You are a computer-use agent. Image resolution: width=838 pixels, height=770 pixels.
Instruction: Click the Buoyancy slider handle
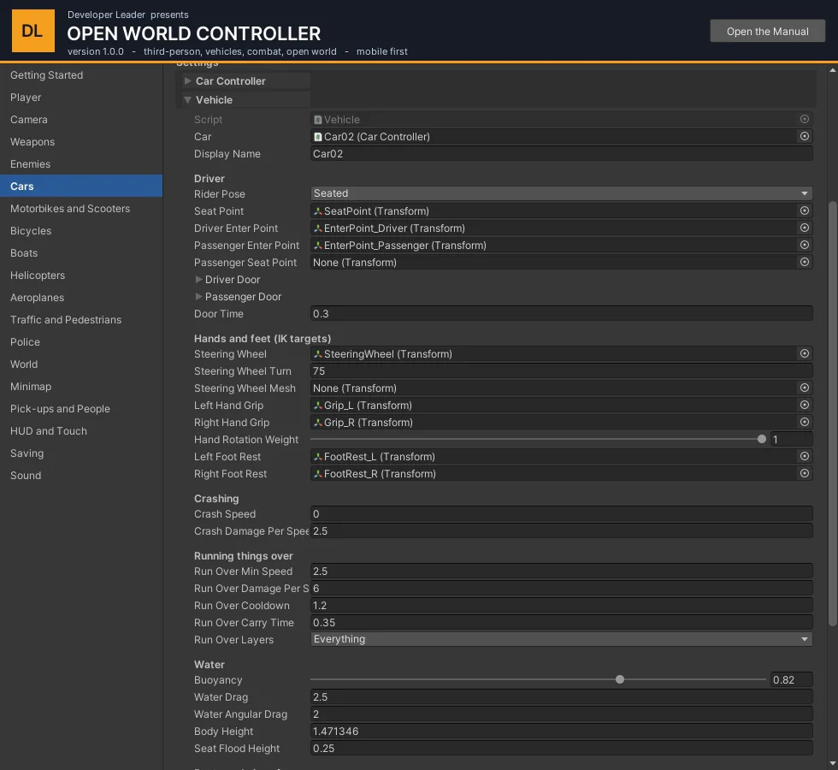point(620,679)
